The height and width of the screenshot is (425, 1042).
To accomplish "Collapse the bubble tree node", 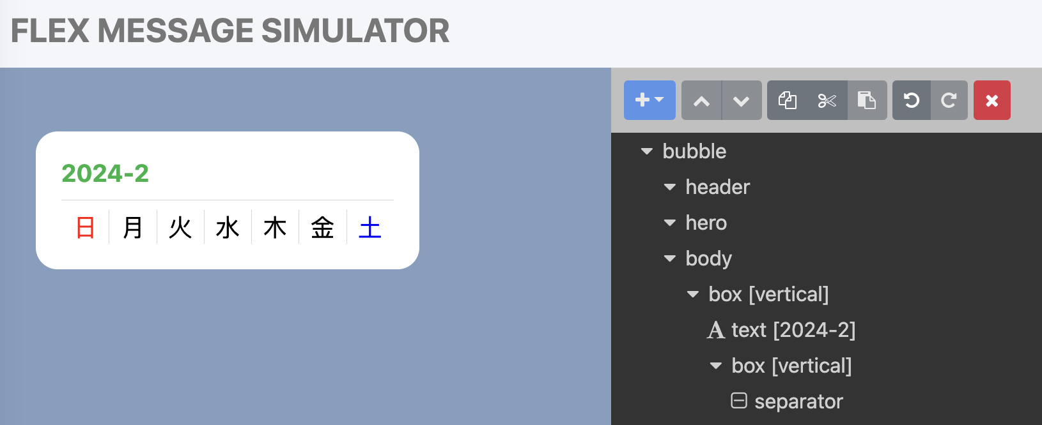I will [x=646, y=151].
